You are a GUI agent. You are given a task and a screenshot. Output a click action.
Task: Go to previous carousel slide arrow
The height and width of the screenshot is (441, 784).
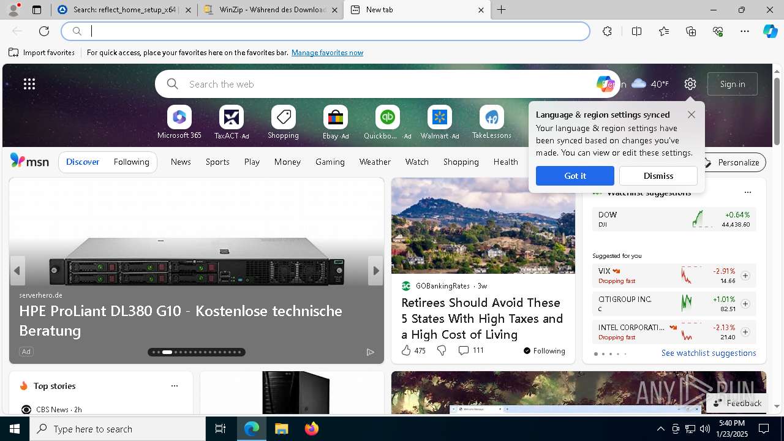pyautogui.click(x=17, y=271)
